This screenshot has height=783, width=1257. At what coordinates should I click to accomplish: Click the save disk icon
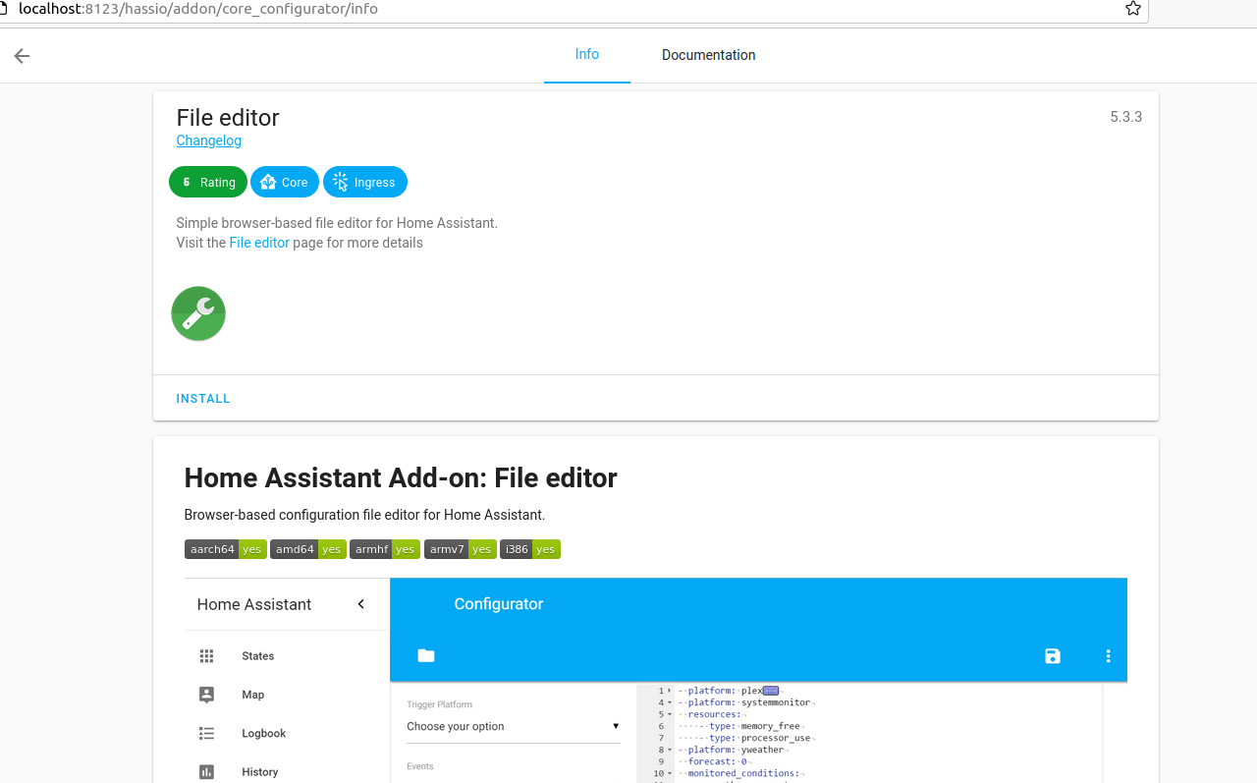pyautogui.click(x=1052, y=656)
